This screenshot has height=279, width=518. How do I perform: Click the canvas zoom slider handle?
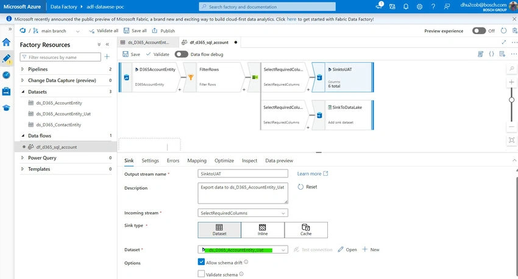(x=511, y=100)
